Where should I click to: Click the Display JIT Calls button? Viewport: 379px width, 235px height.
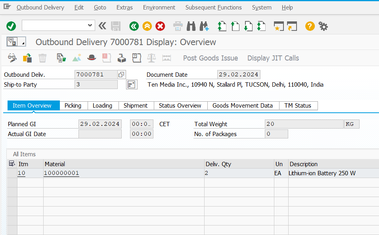[x=273, y=58]
